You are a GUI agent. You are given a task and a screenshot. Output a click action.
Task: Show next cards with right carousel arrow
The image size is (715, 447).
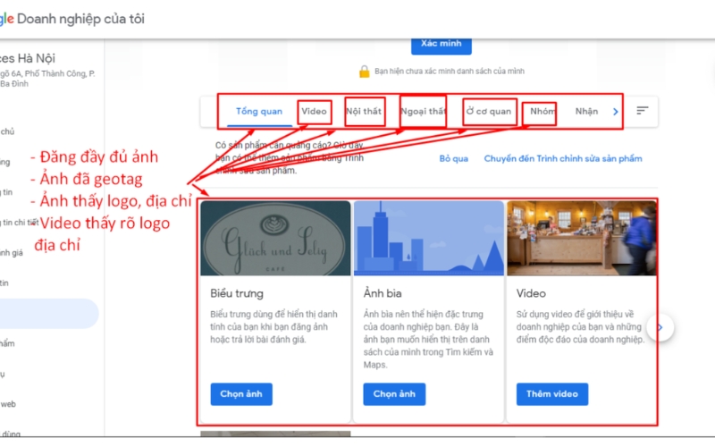(660, 328)
